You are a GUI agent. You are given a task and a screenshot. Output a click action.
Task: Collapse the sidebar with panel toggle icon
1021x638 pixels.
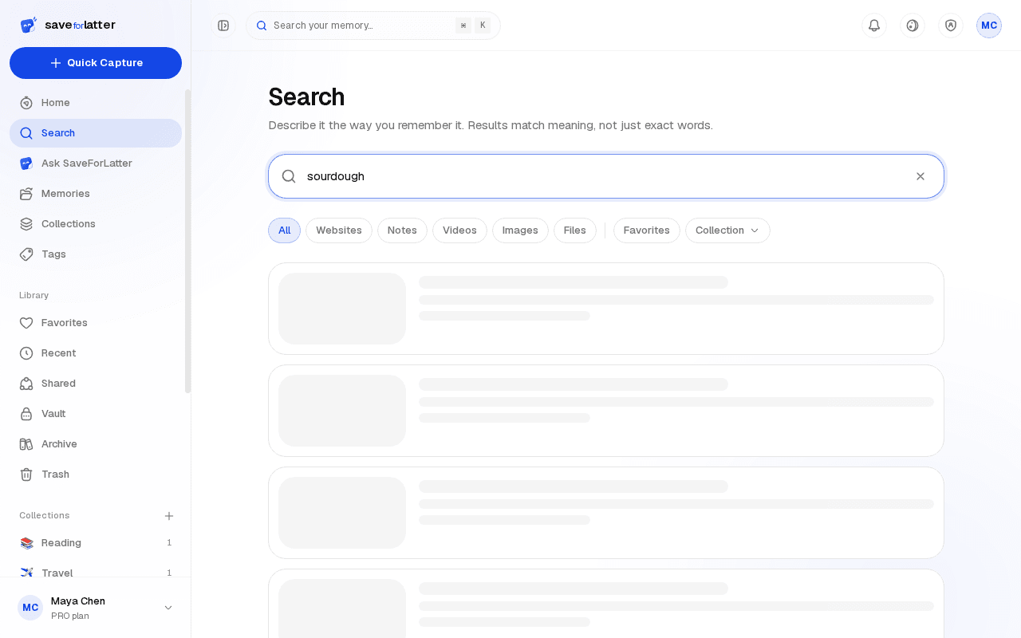(x=223, y=26)
